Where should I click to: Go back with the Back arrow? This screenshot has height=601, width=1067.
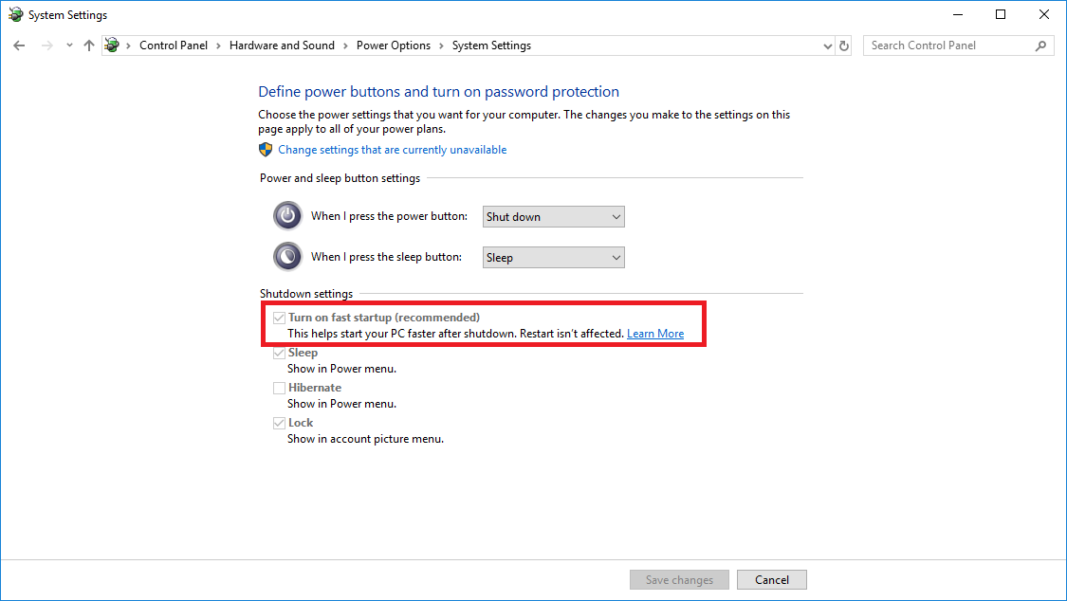tap(19, 46)
